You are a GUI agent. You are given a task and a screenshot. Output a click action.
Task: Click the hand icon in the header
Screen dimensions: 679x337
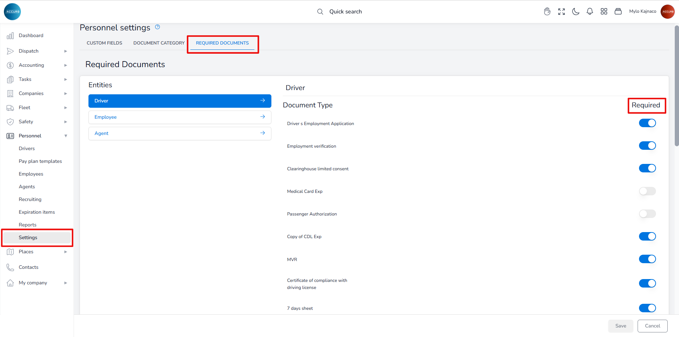coord(547,12)
